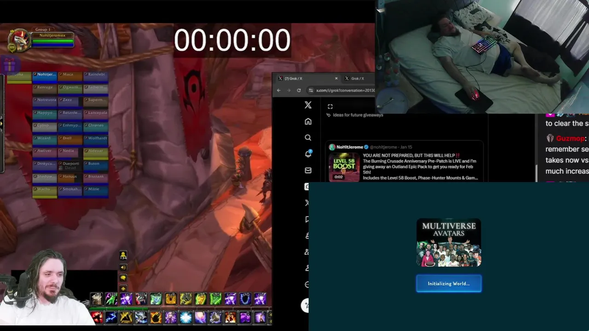Open the yellow chat bubble icon in game
This screenshot has width=589, height=331.
click(x=123, y=278)
